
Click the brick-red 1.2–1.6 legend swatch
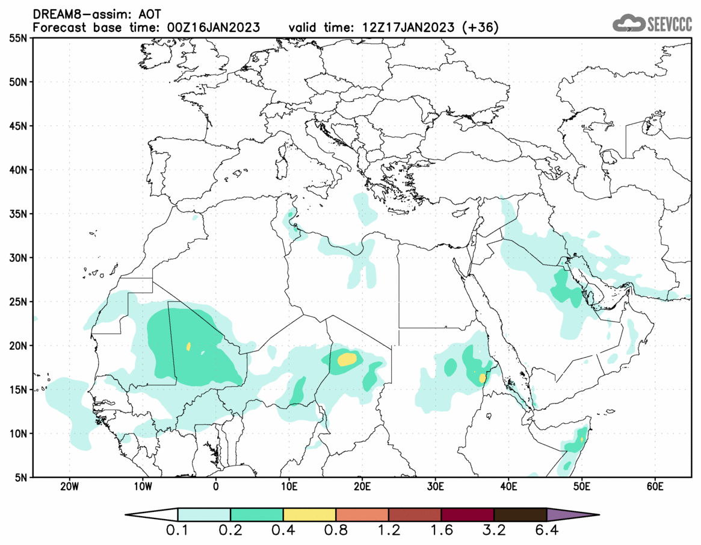tap(415, 514)
